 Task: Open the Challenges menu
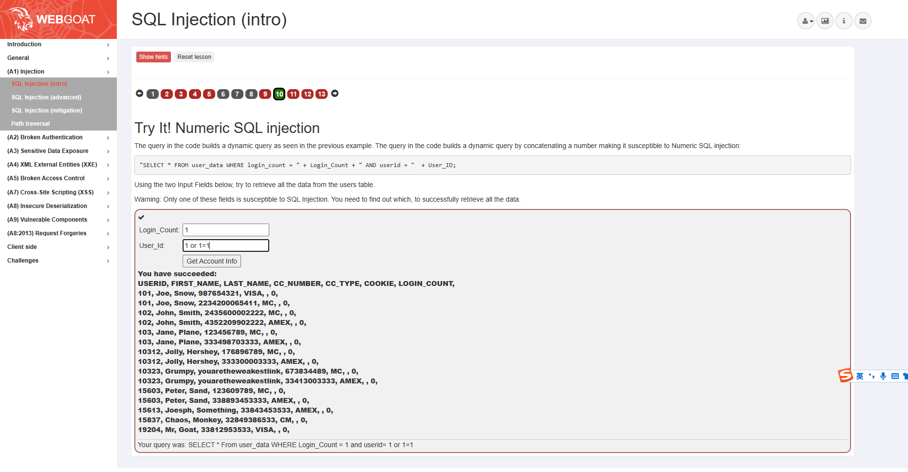(x=58, y=261)
